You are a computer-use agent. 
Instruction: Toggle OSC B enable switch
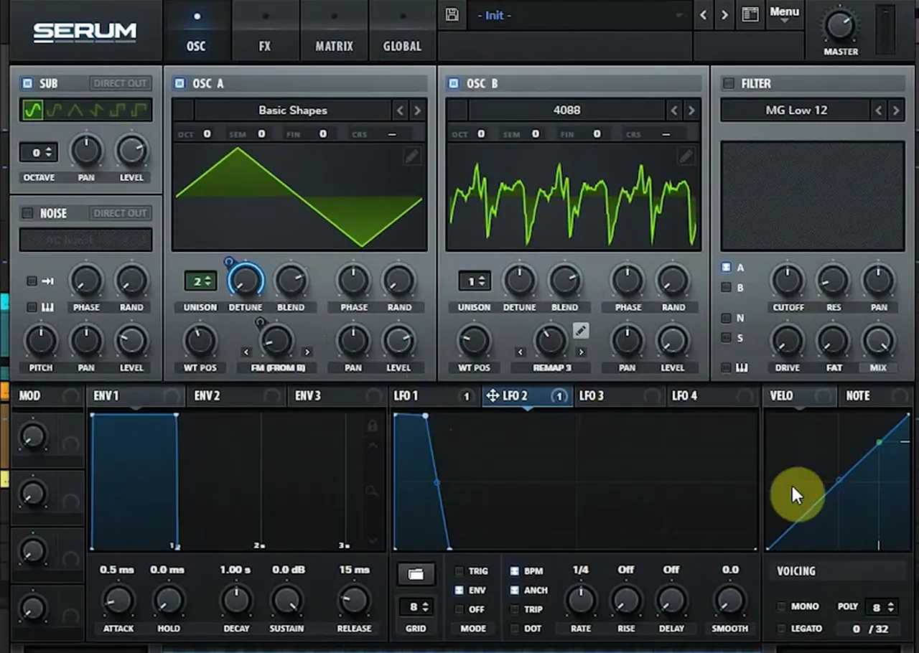pos(453,83)
